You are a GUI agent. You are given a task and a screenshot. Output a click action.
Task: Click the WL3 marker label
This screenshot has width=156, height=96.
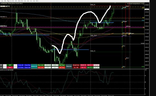128,58
